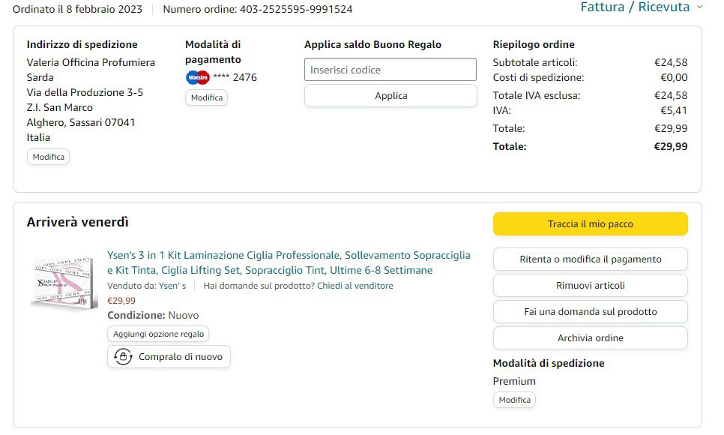Expand the Fattura / Ricevuta chevron arrow

699,7
